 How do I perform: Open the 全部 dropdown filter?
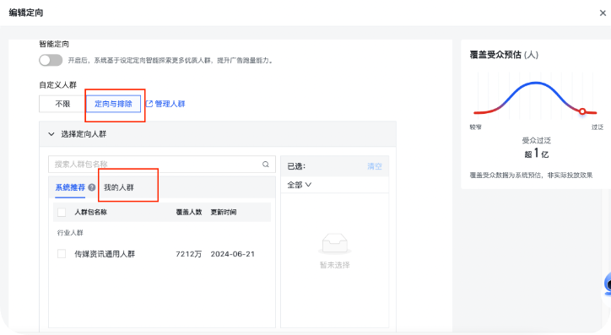coord(300,185)
